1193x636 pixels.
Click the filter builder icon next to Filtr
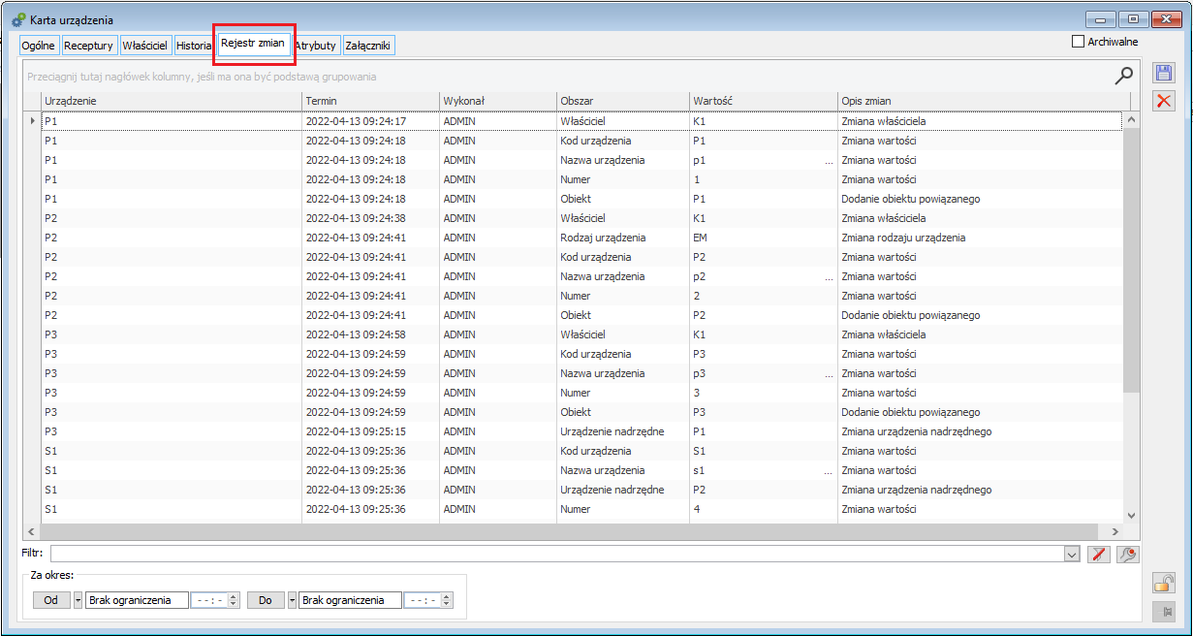pyautogui.click(x=1099, y=554)
